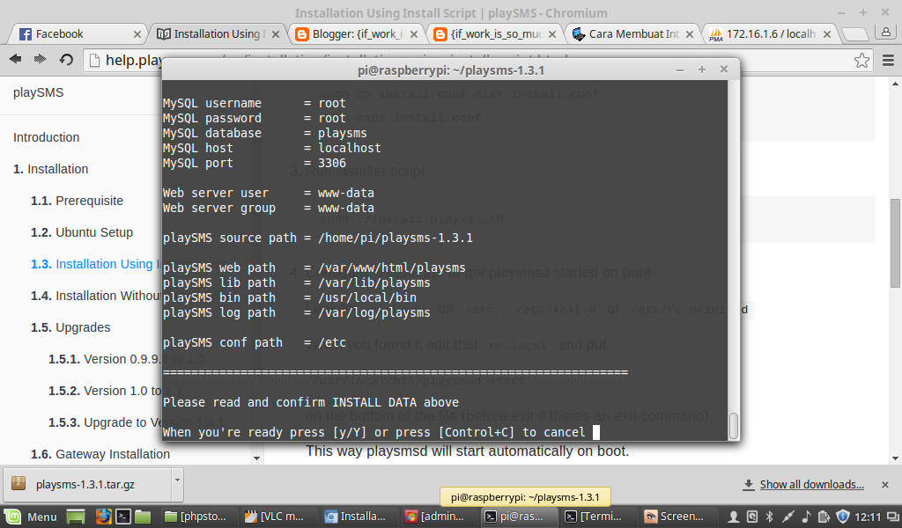Open the Chromium profile dropdown top right
This screenshot has width=902, height=528.
[885, 33]
